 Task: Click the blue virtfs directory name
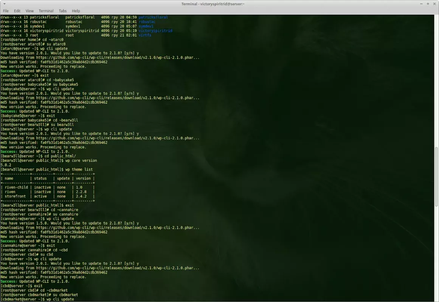click(x=145, y=35)
